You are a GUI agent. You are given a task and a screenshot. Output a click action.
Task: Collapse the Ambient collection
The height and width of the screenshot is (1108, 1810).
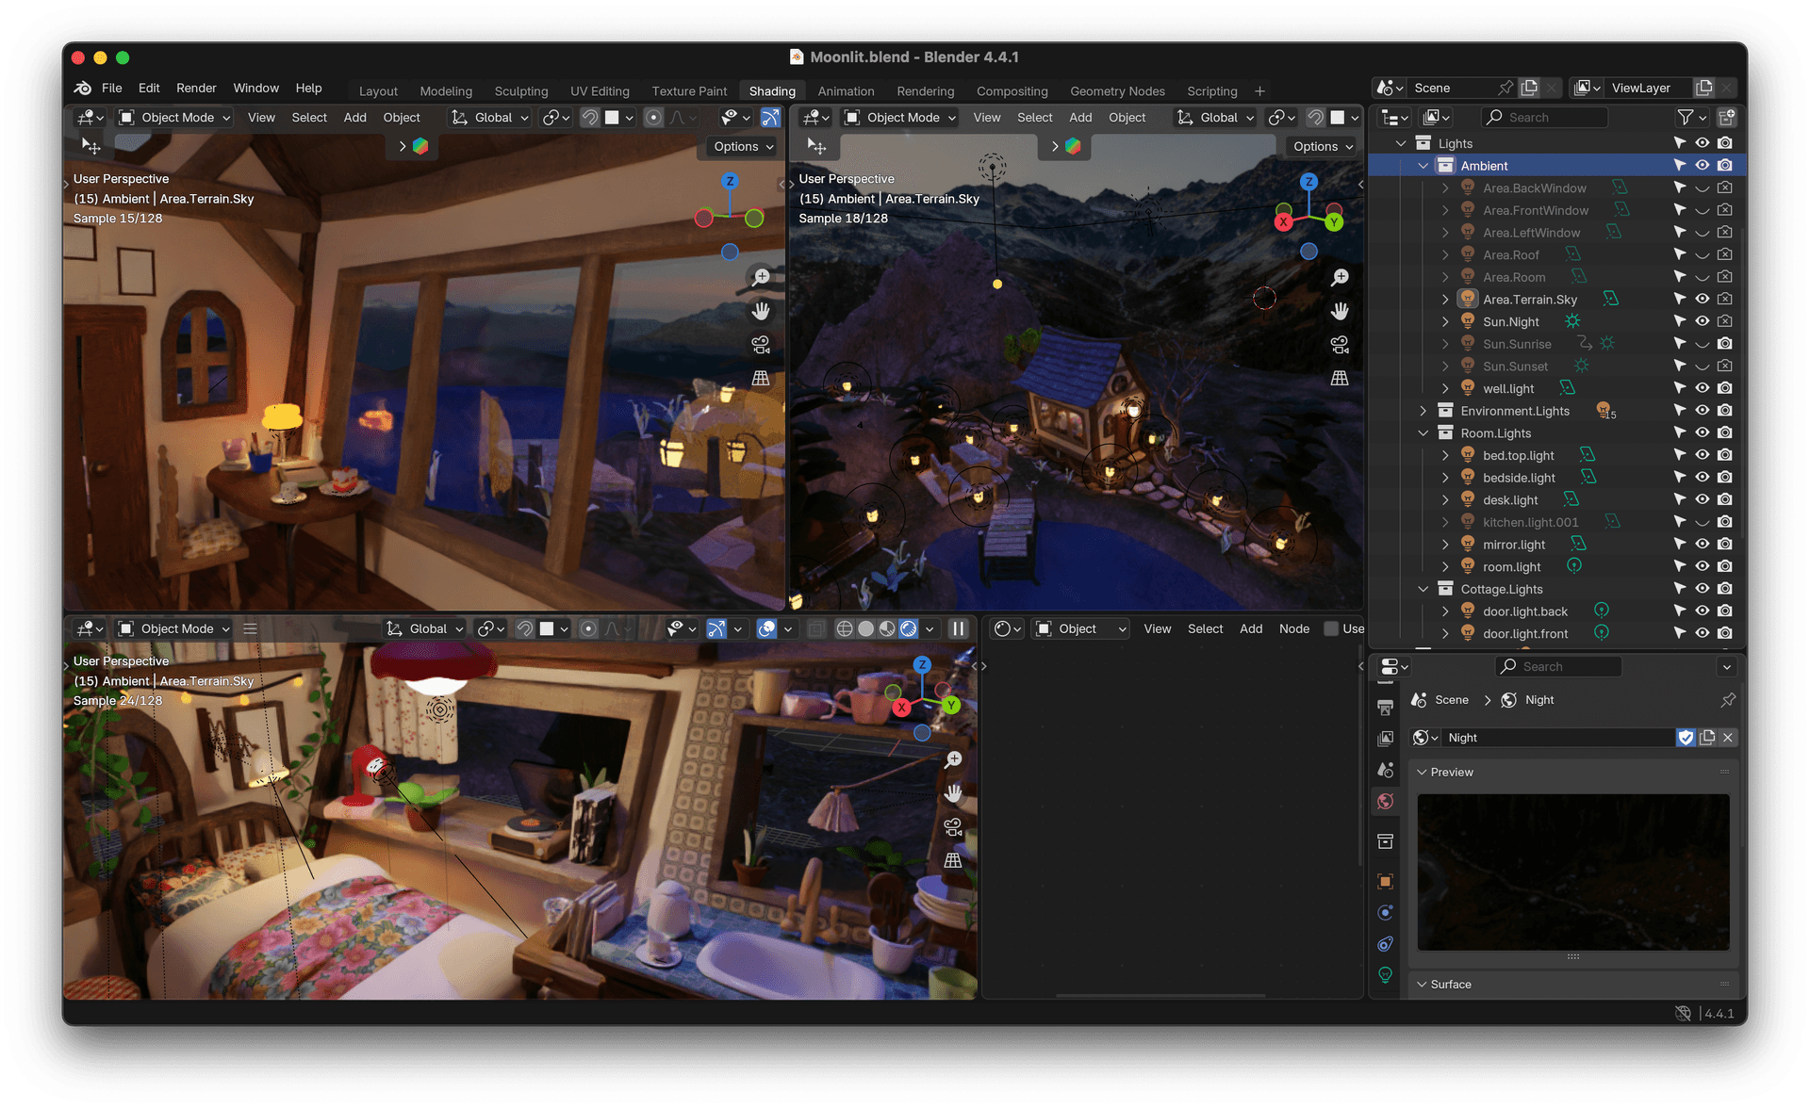point(1423,166)
